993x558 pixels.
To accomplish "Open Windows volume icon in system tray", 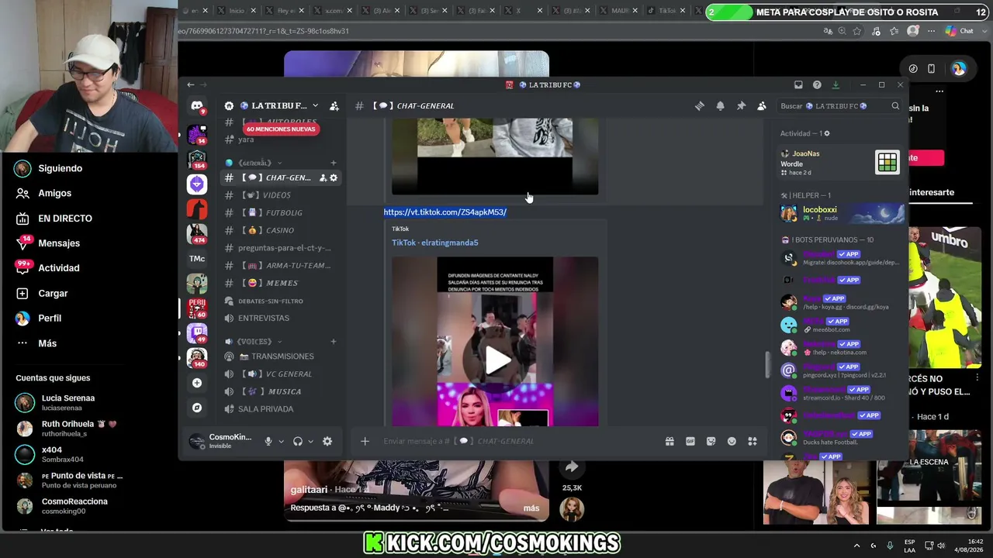I will coord(941,546).
